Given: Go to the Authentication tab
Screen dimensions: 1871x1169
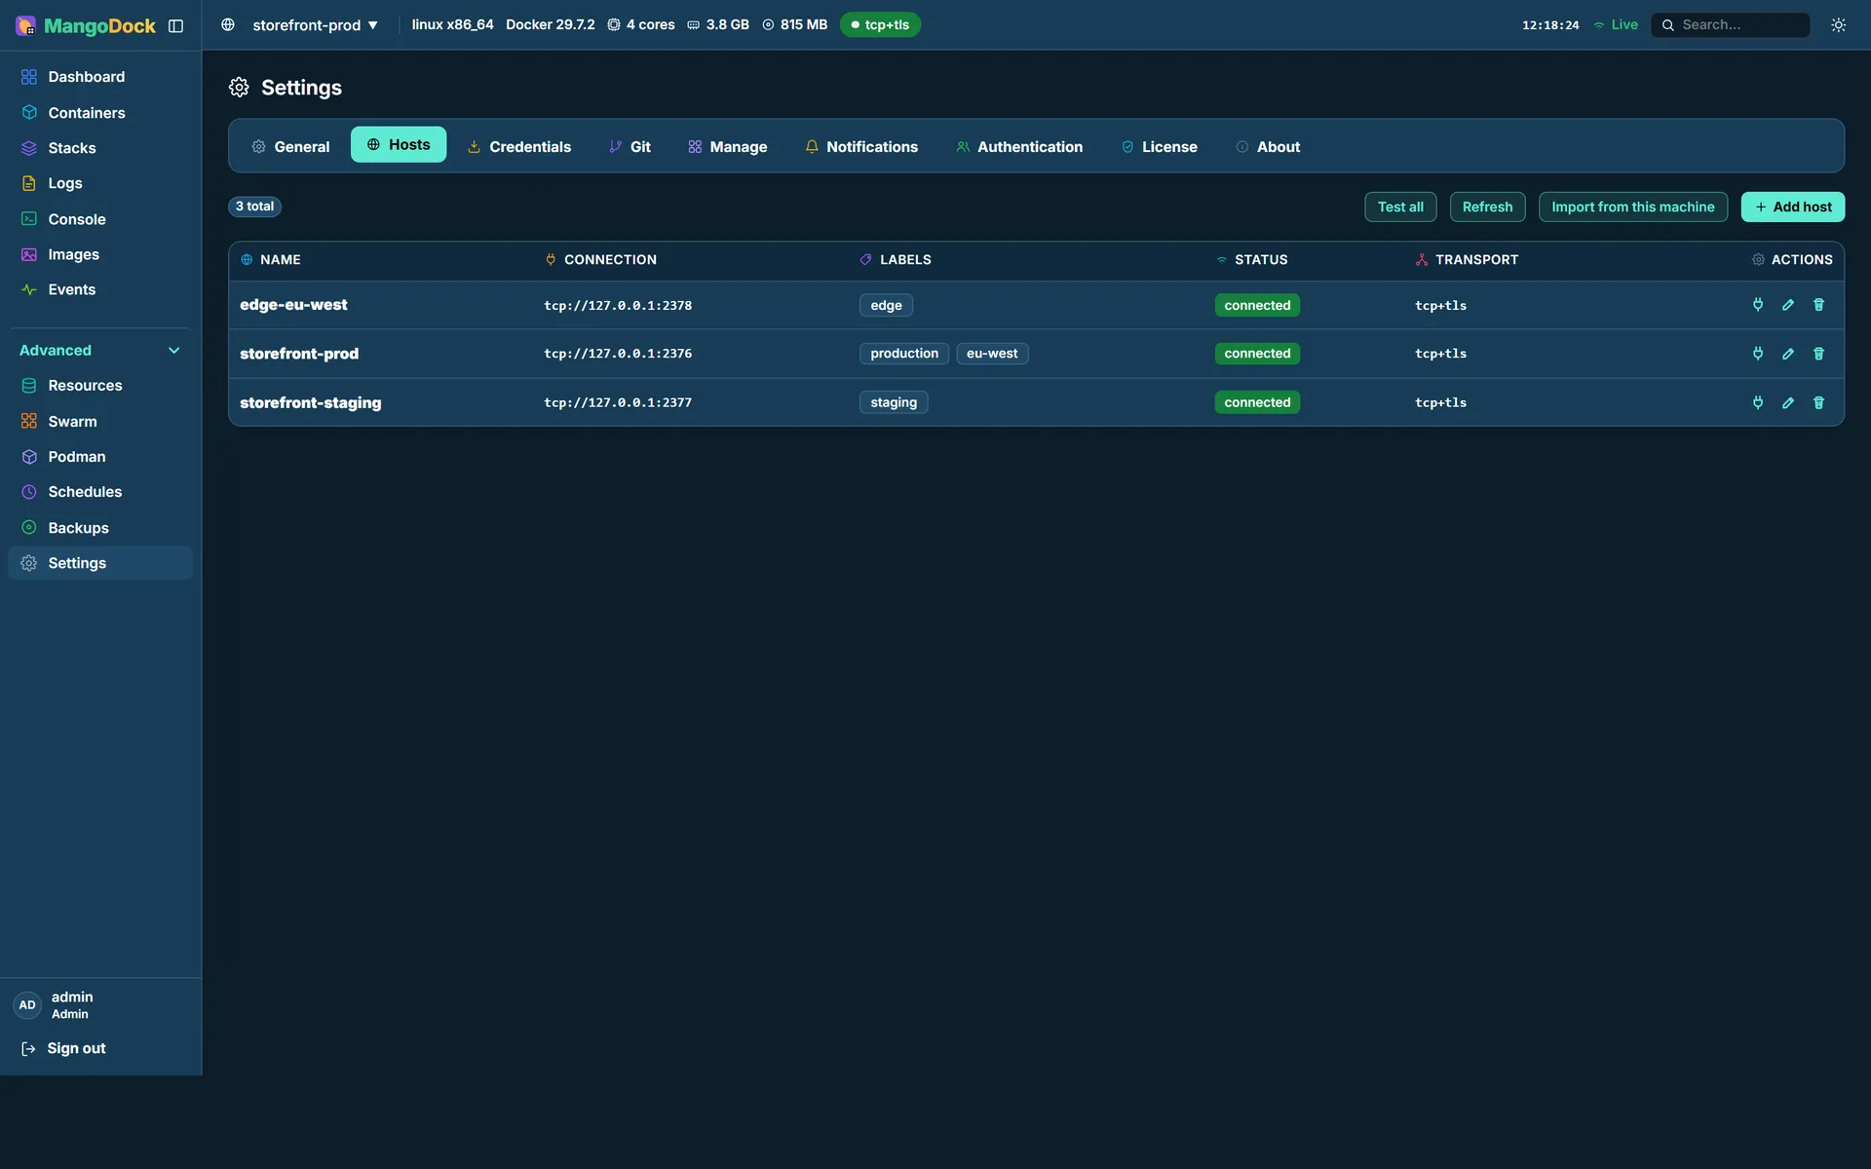Looking at the screenshot, I should pyautogui.click(x=1019, y=147).
